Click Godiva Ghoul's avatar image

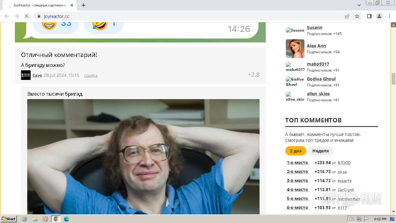(295, 82)
